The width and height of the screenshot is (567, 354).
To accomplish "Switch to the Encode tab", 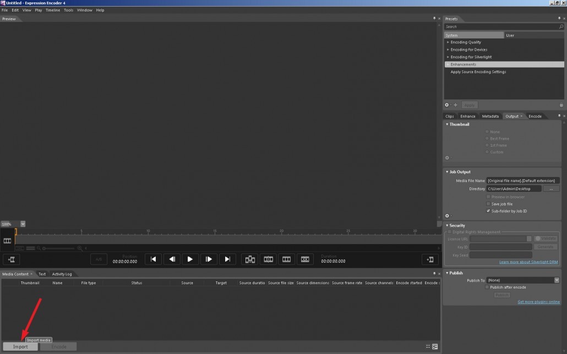I will click(x=535, y=117).
